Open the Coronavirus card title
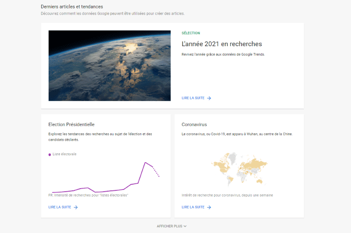 click(x=194, y=124)
